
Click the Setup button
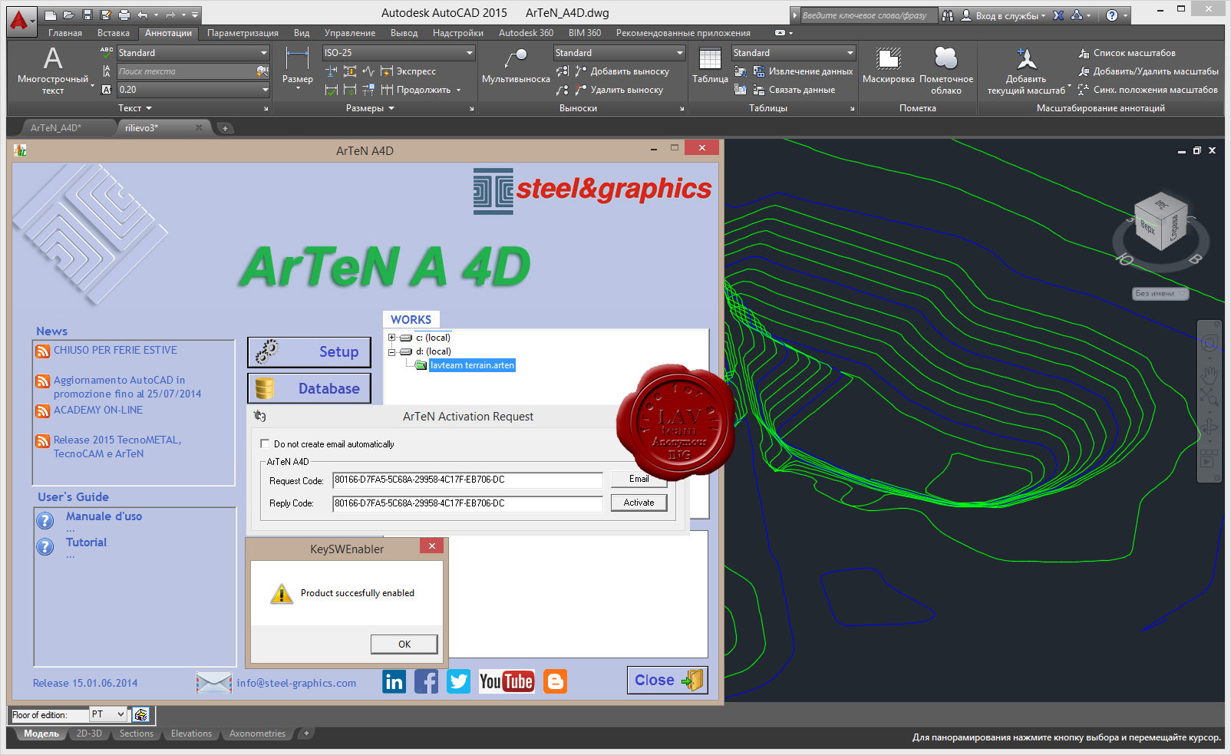[x=309, y=352]
